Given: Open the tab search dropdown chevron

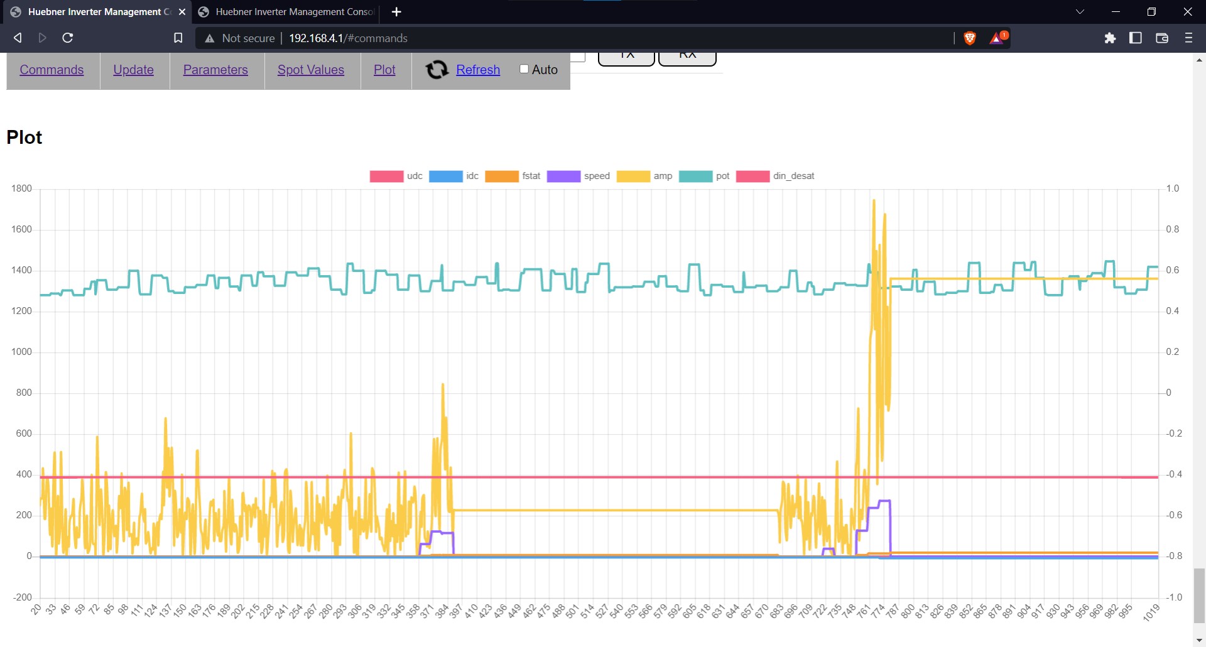Looking at the screenshot, I should (x=1080, y=12).
